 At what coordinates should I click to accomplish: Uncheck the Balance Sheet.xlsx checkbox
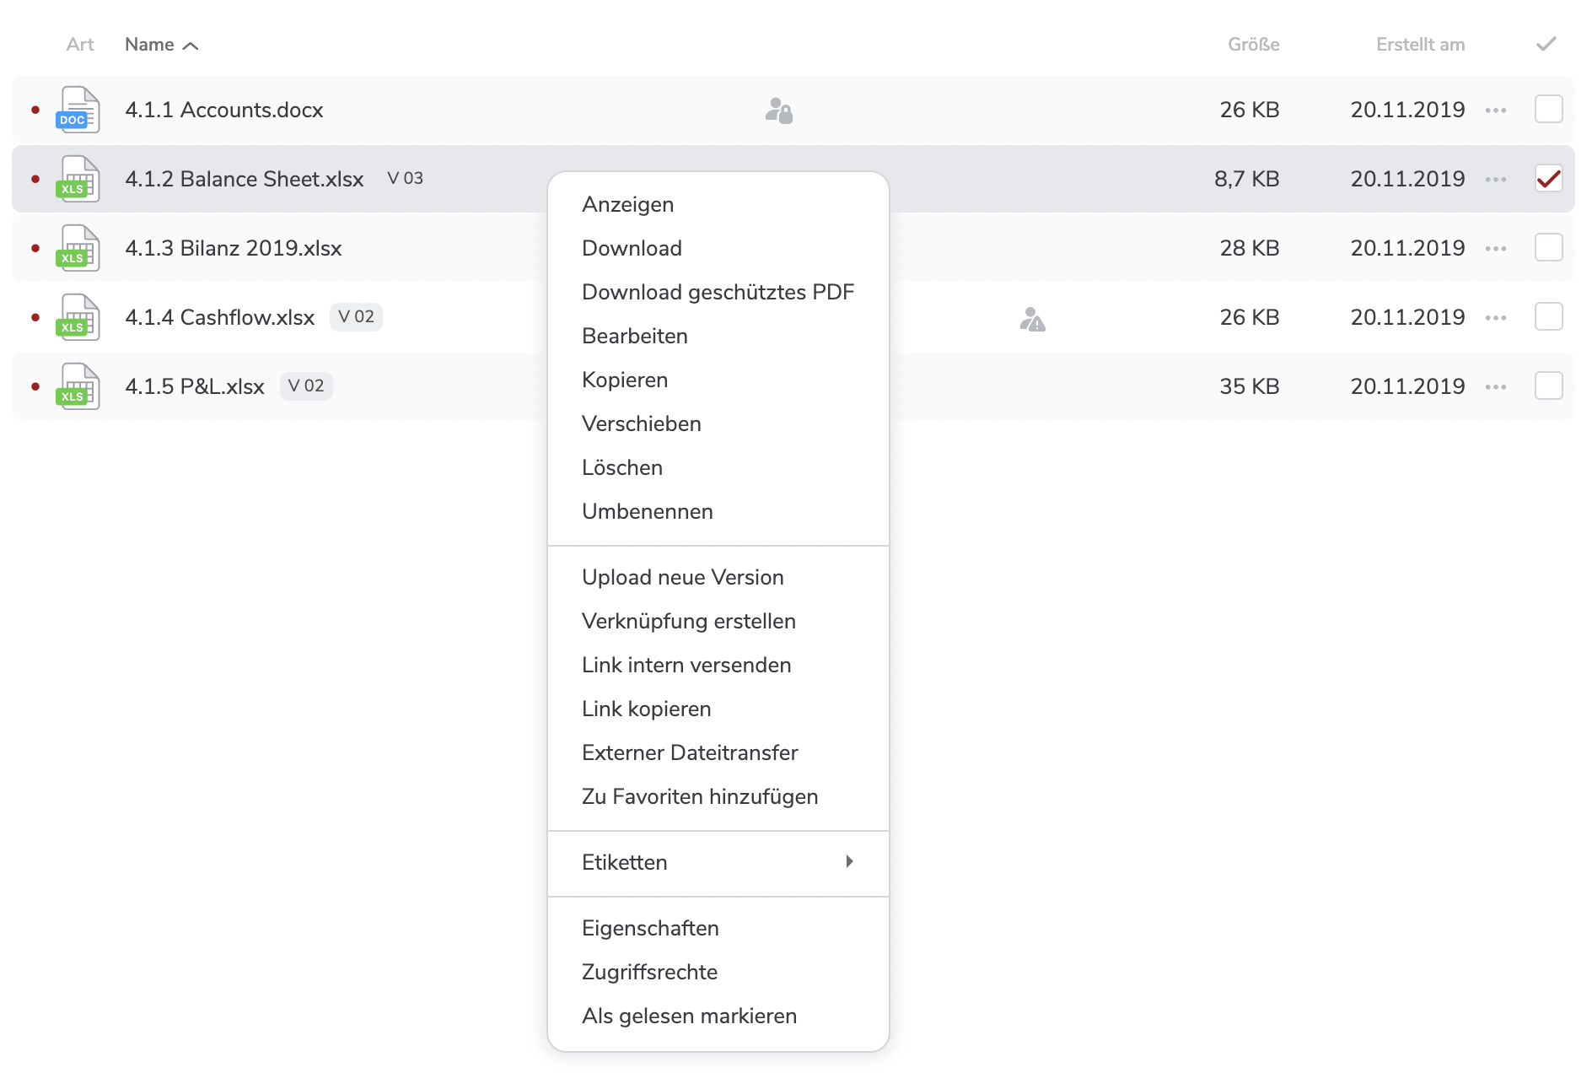(x=1548, y=179)
